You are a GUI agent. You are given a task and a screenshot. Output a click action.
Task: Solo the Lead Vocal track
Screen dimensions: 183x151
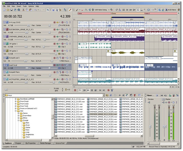click(70, 65)
